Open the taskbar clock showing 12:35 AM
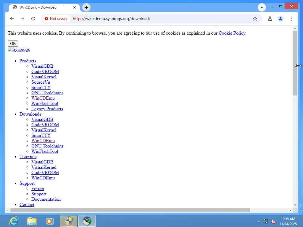The image size is (303, 227). [288, 221]
